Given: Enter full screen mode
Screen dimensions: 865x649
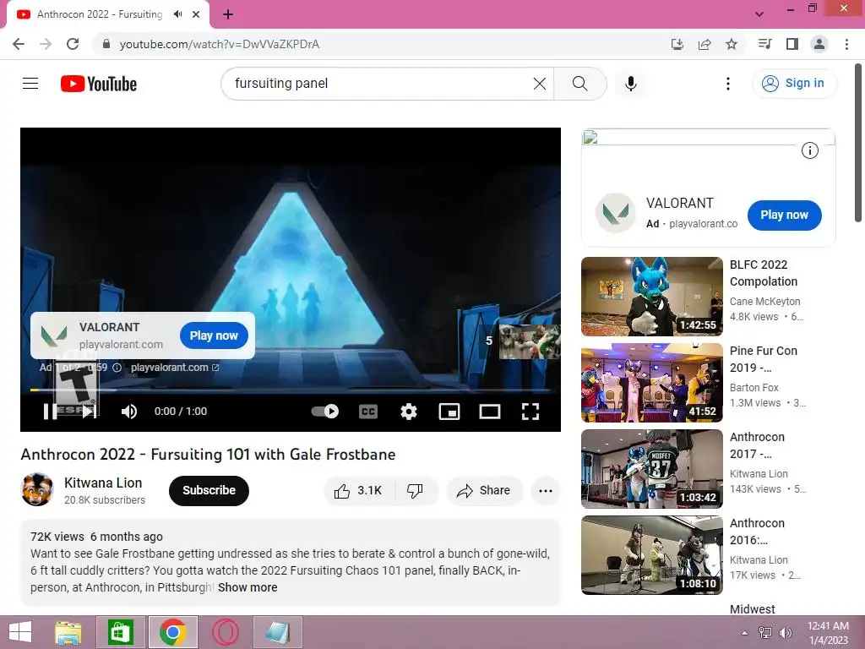Looking at the screenshot, I should [530, 412].
